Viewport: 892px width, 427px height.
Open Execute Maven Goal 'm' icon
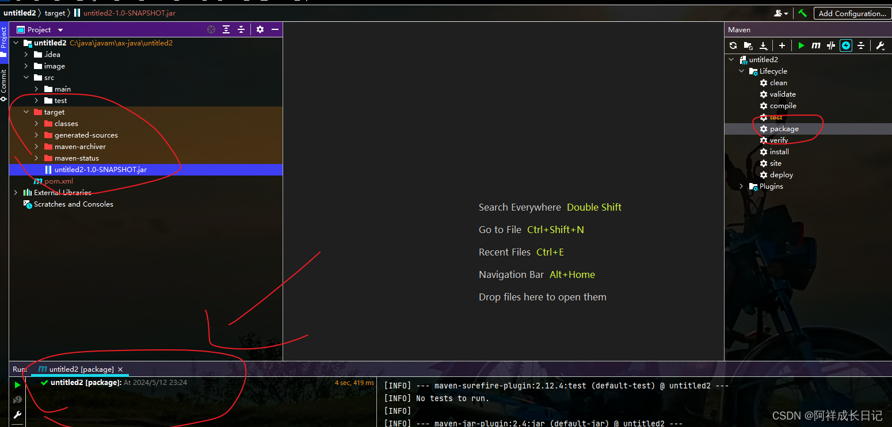pos(815,45)
